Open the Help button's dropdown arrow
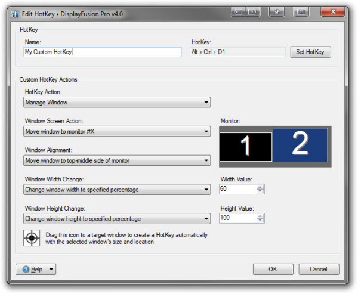358x294 pixels. [x=51, y=270]
